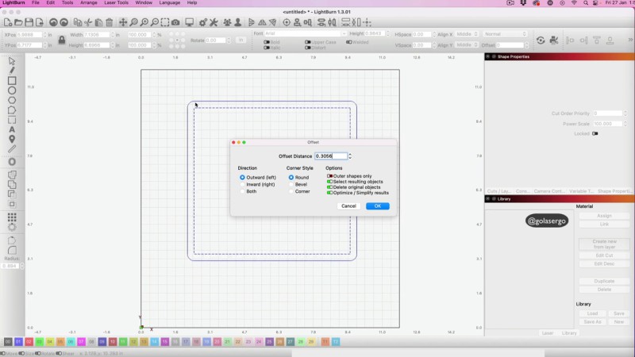The width and height of the screenshot is (635, 357).
Task: Expand the Align X Middle dropdown
Action: [468, 34]
